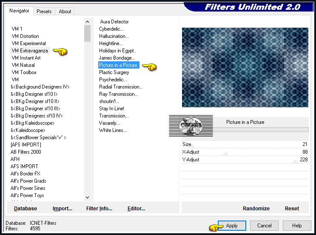Open the Presets tab

44,11
